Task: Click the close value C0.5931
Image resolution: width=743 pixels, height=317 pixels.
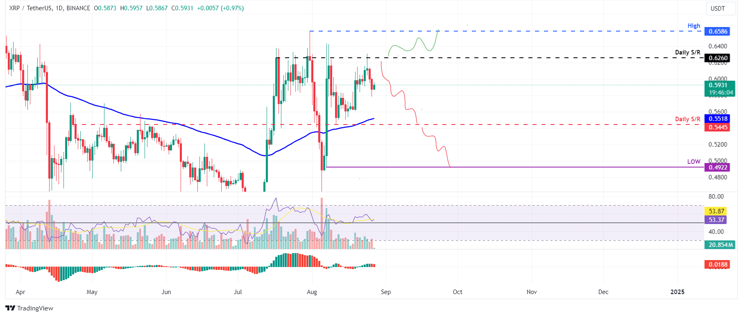Action: pyautogui.click(x=182, y=8)
